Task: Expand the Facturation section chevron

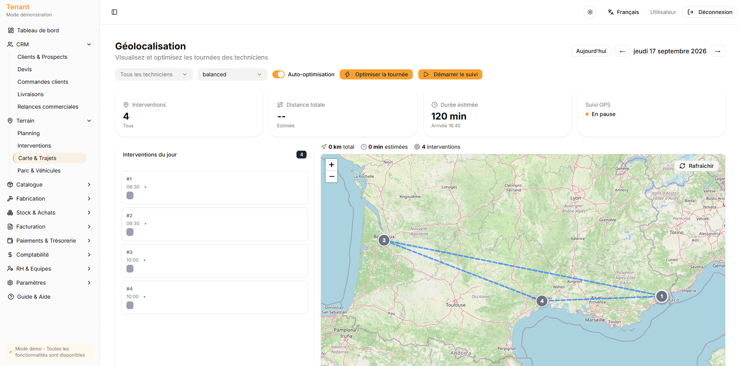Action: (x=89, y=227)
